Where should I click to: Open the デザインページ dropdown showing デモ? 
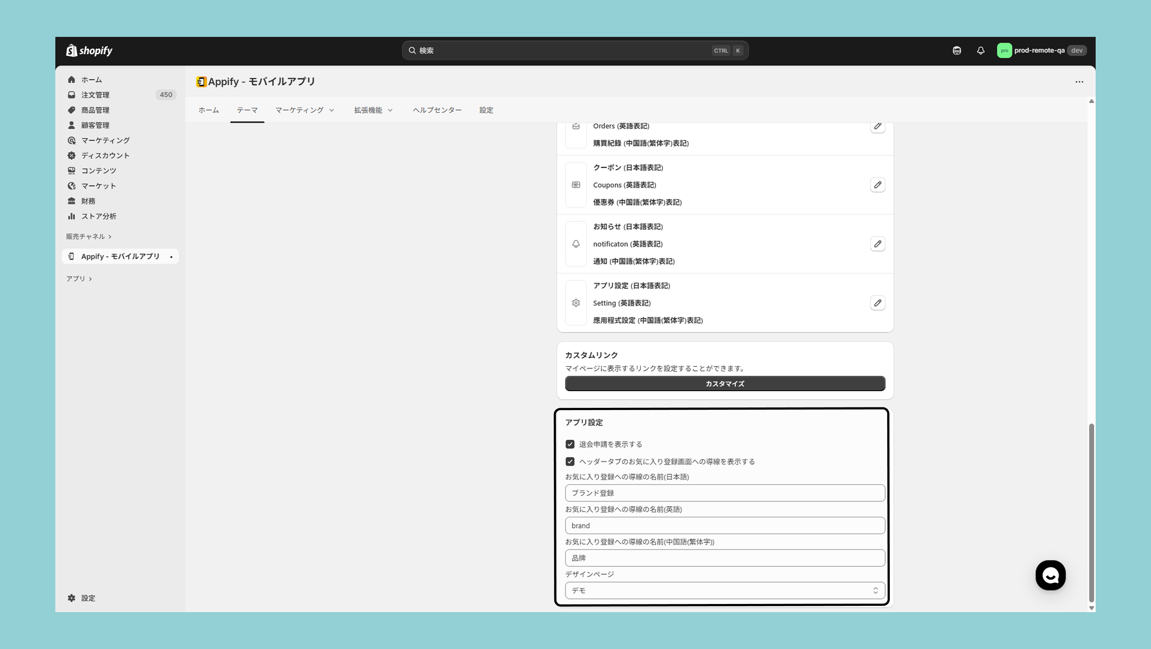point(724,590)
